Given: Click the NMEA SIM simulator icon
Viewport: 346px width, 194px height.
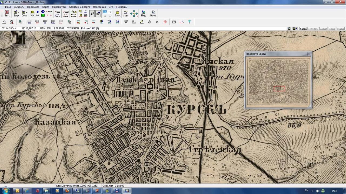Looking at the screenshot, I should click(126, 22).
